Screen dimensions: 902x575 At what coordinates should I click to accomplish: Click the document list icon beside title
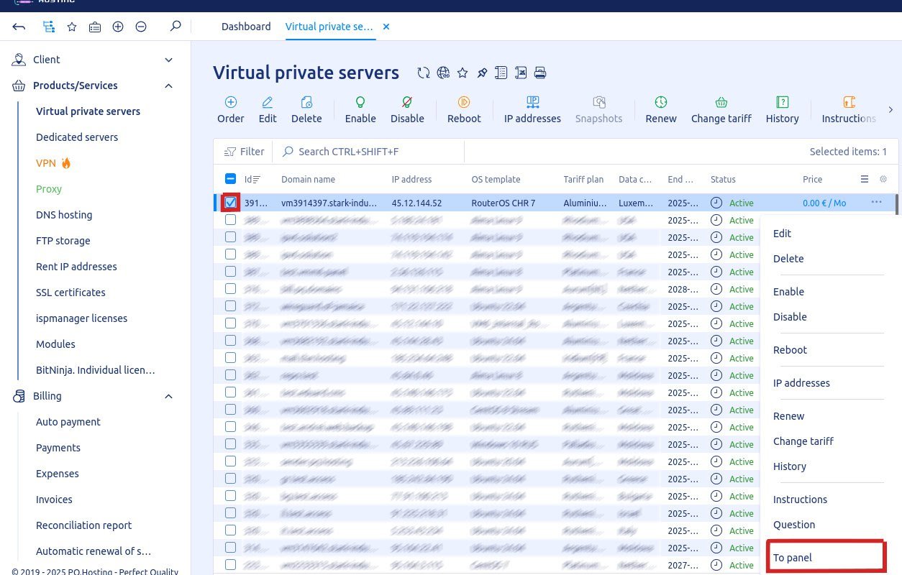[x=501, y=73]
